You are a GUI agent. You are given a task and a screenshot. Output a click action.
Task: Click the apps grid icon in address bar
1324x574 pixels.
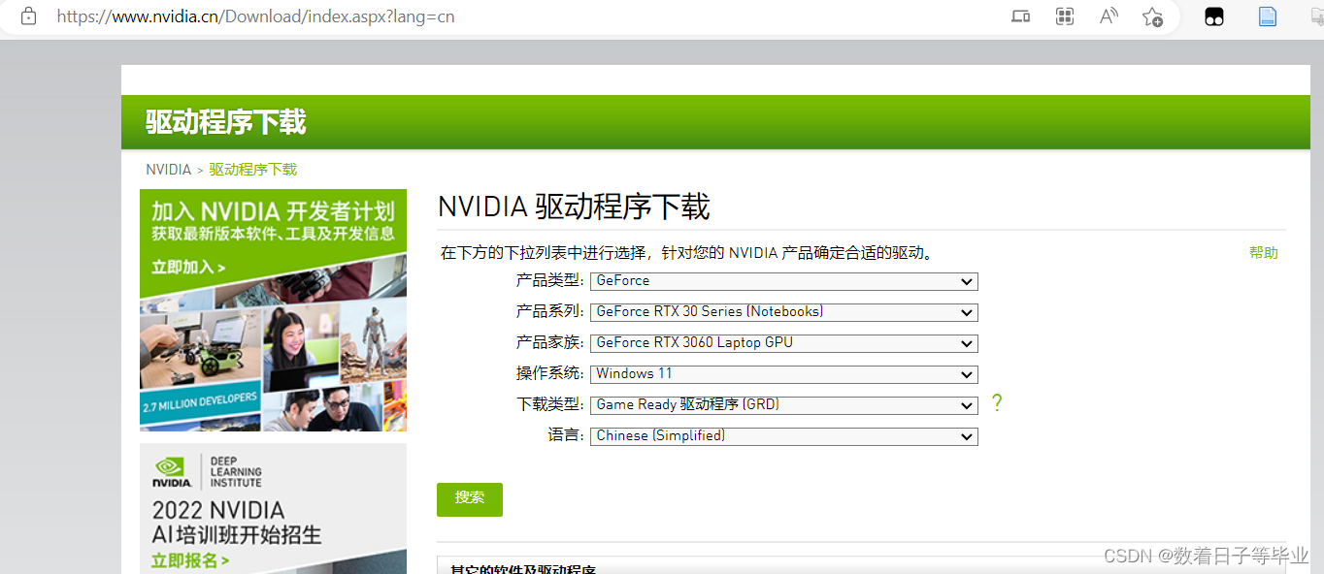pyautogui.click(x=1065, y=16)
